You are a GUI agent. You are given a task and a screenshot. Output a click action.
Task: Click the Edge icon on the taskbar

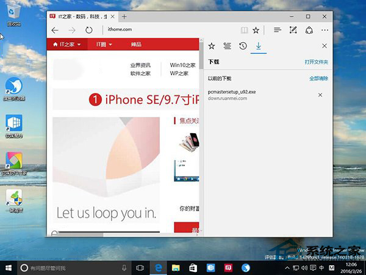159,268
